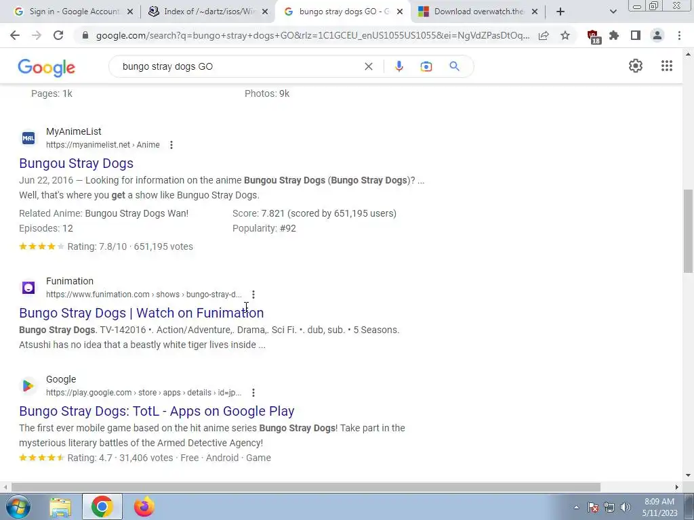694x520 pixels.
Task: Click the myanimelist.net URL breadcrumb
Action: click(x=103, y=145)
